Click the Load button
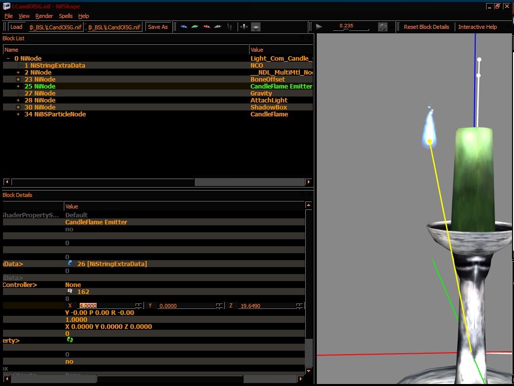This screenshot has width=514, height=386. pos(16,27)
